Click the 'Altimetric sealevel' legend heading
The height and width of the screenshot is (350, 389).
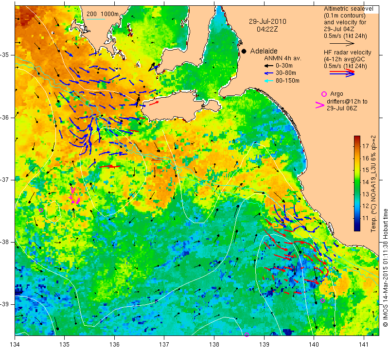[x=349, y=9]
